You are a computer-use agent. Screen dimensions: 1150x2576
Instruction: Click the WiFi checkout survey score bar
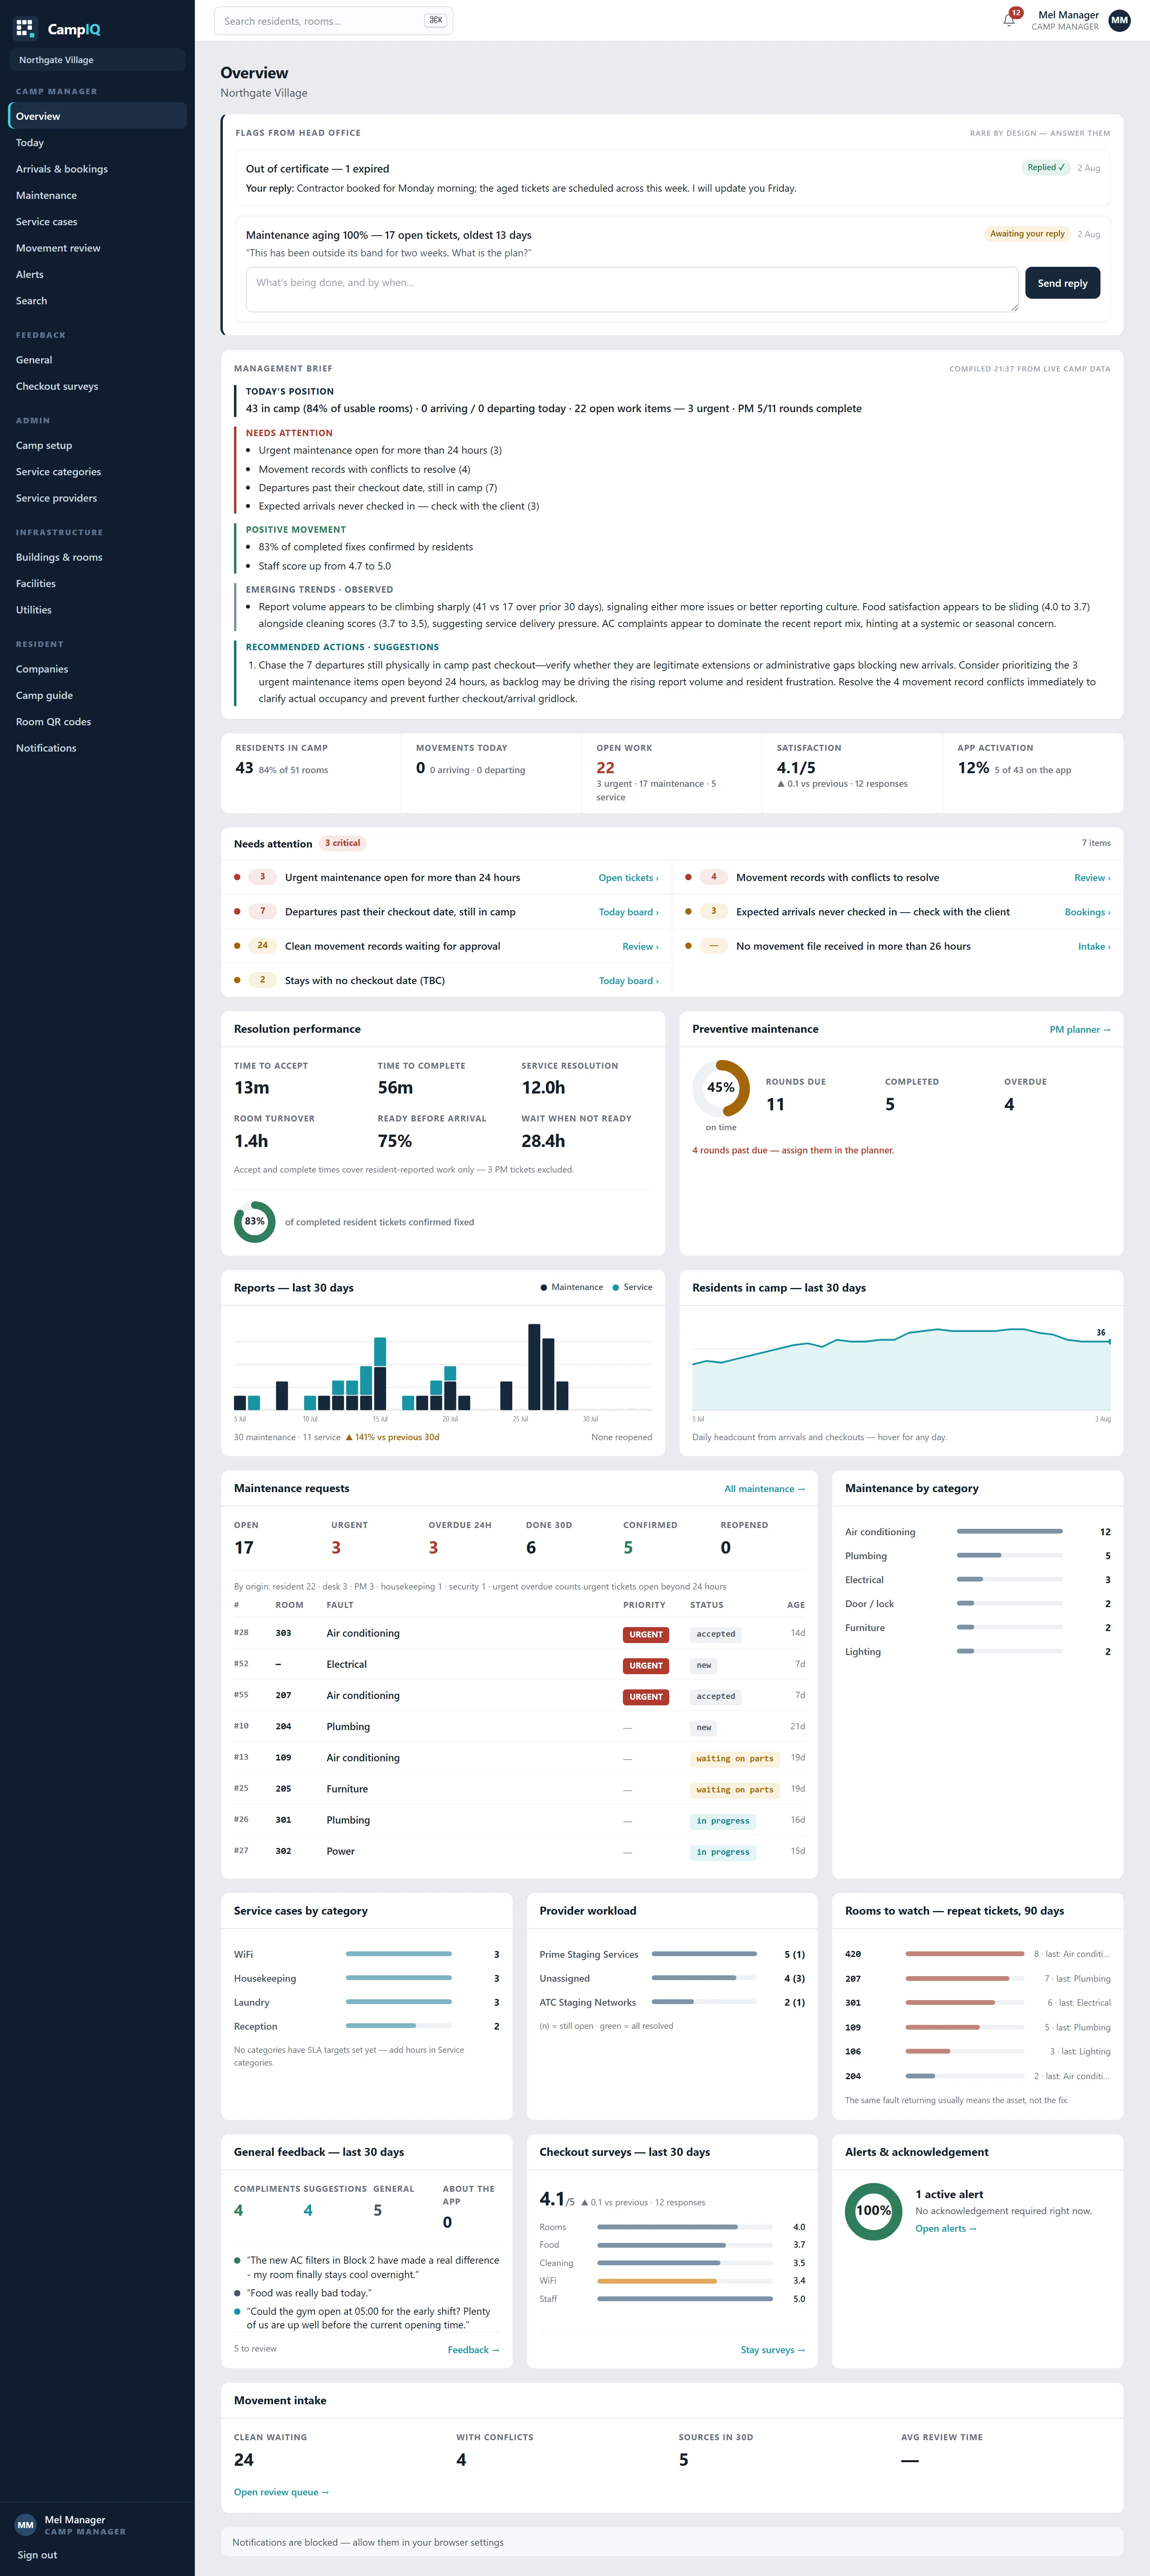pos(685,2281)
